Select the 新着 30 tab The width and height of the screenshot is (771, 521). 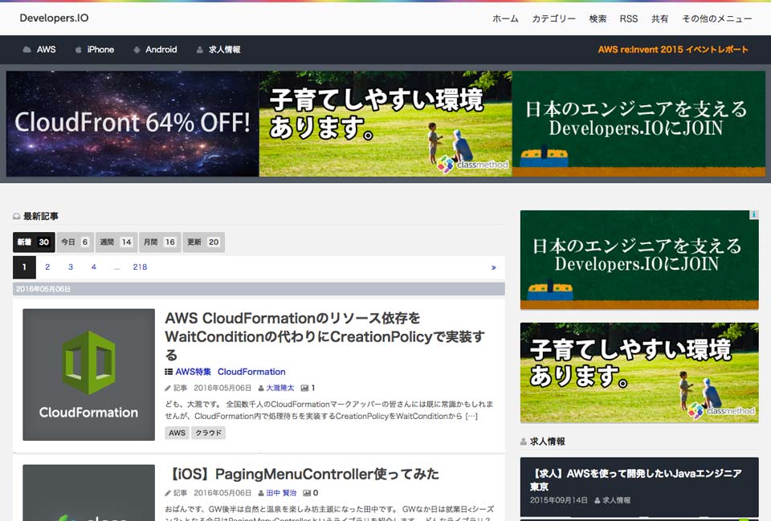pyautogui.click(x=34, y=242)
